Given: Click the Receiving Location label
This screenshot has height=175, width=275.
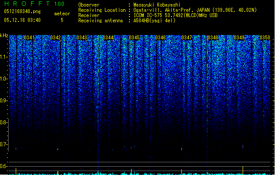Looking at the screenshot, I should [x=102, y=10].
